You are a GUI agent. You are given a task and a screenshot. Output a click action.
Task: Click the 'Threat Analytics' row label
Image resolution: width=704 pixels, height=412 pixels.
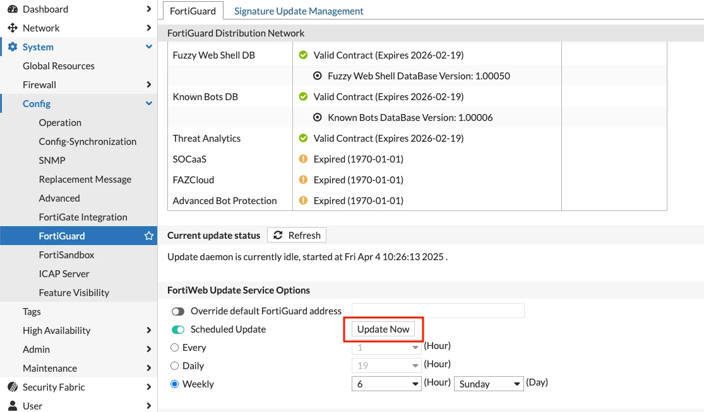pyautogui.click(x=206, y=139)
